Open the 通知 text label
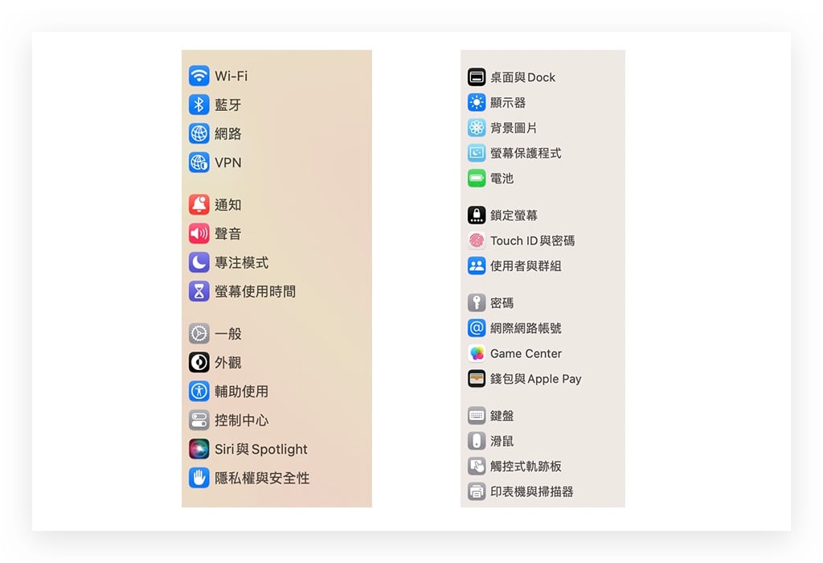Viewport: 823px width, 563px height. tap(227, 205)
